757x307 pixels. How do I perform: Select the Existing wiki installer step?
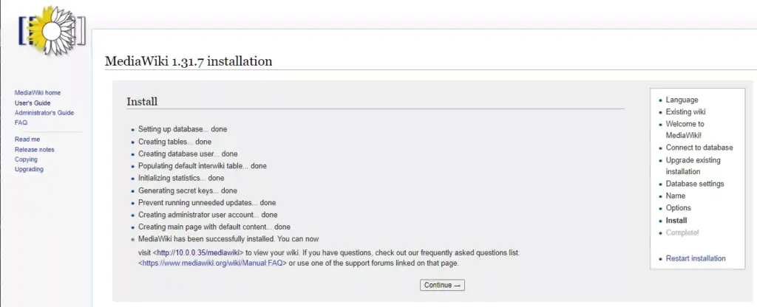pyautogui.click(x=685, y=112)
